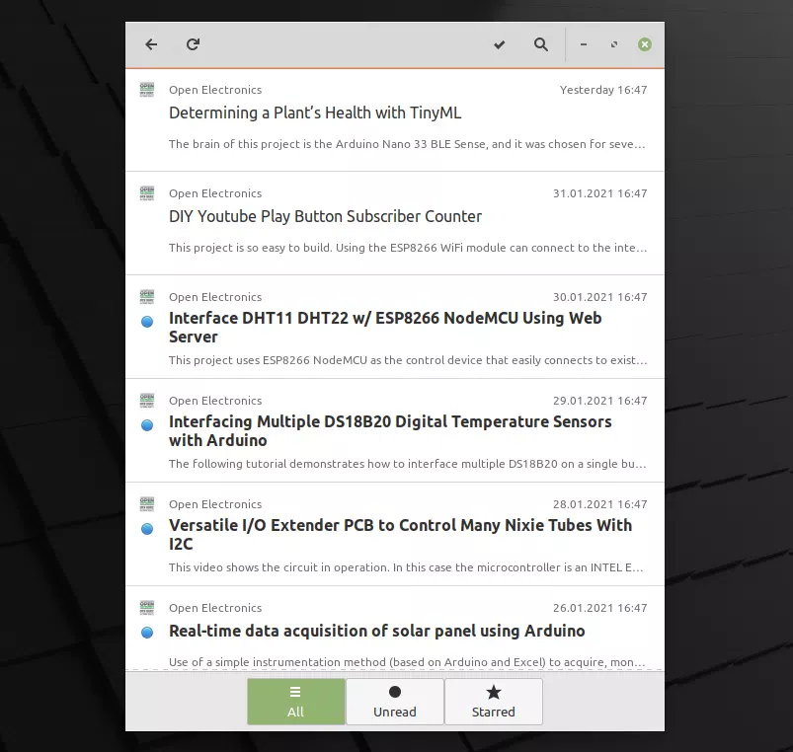Click the feed favicon on the solar panel article
793x752 pixels.
(147, 607)
